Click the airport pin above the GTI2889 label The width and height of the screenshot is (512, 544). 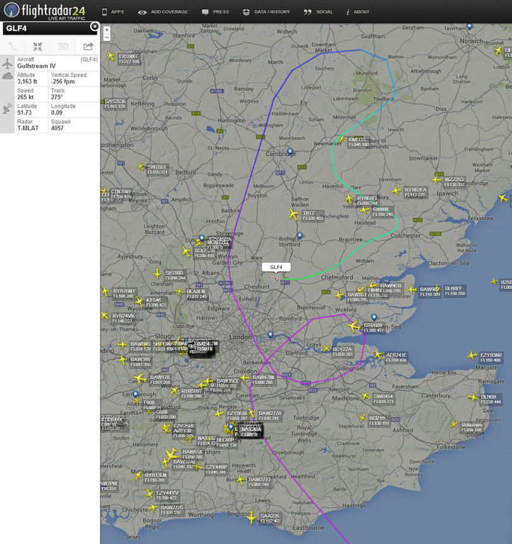tap(374, 317)
